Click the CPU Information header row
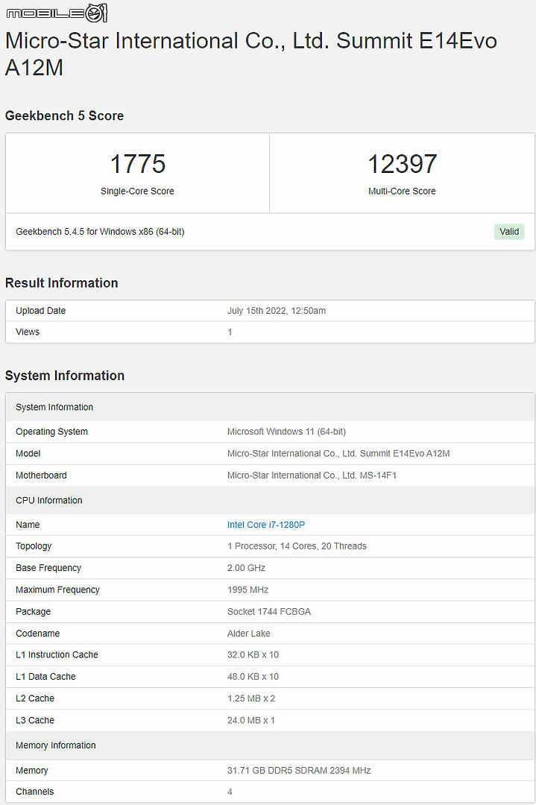 (270, 500)
